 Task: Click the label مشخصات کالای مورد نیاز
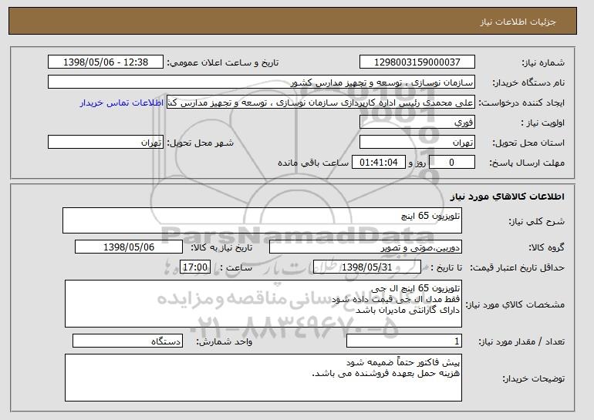pos(515,304)
